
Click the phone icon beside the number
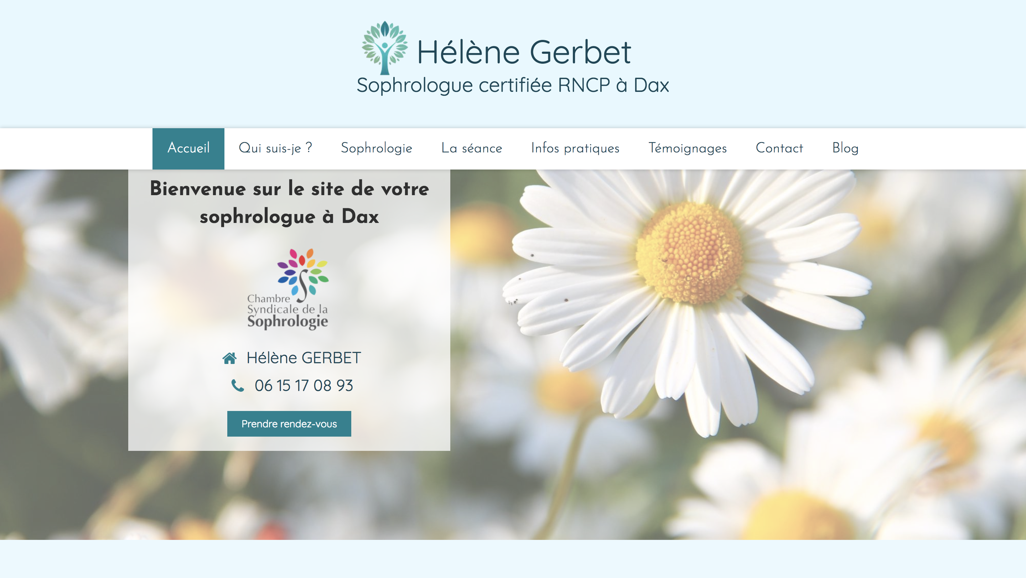pyautogui.click(x=238, y=385)
